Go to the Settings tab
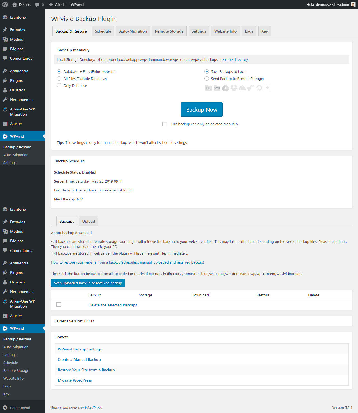358x413 pixels. (x=199, y=31)
